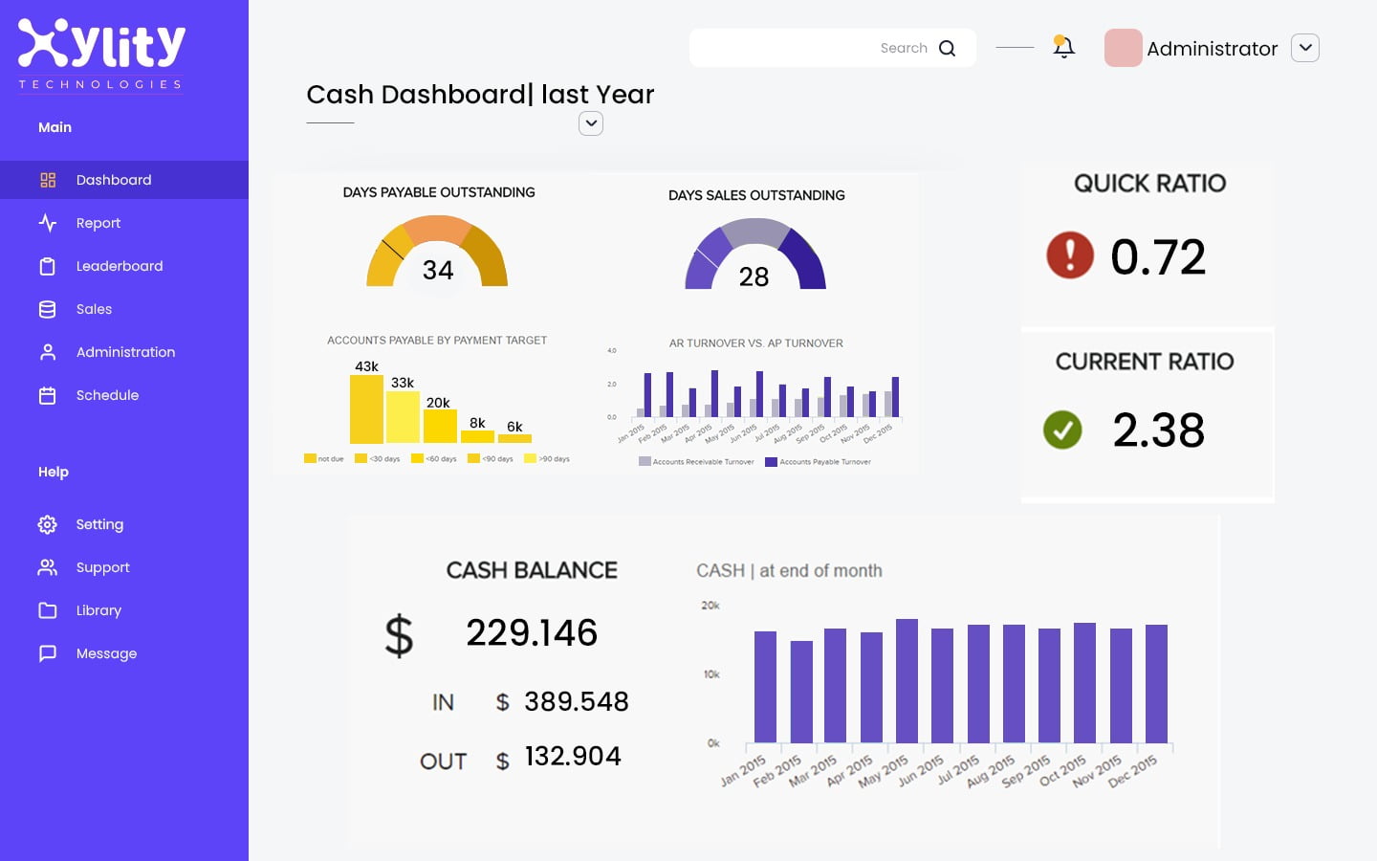Click the 'not due' legend swatch
The height and width of the screenshot is (861, 1377).
click(x=310, y=458)
